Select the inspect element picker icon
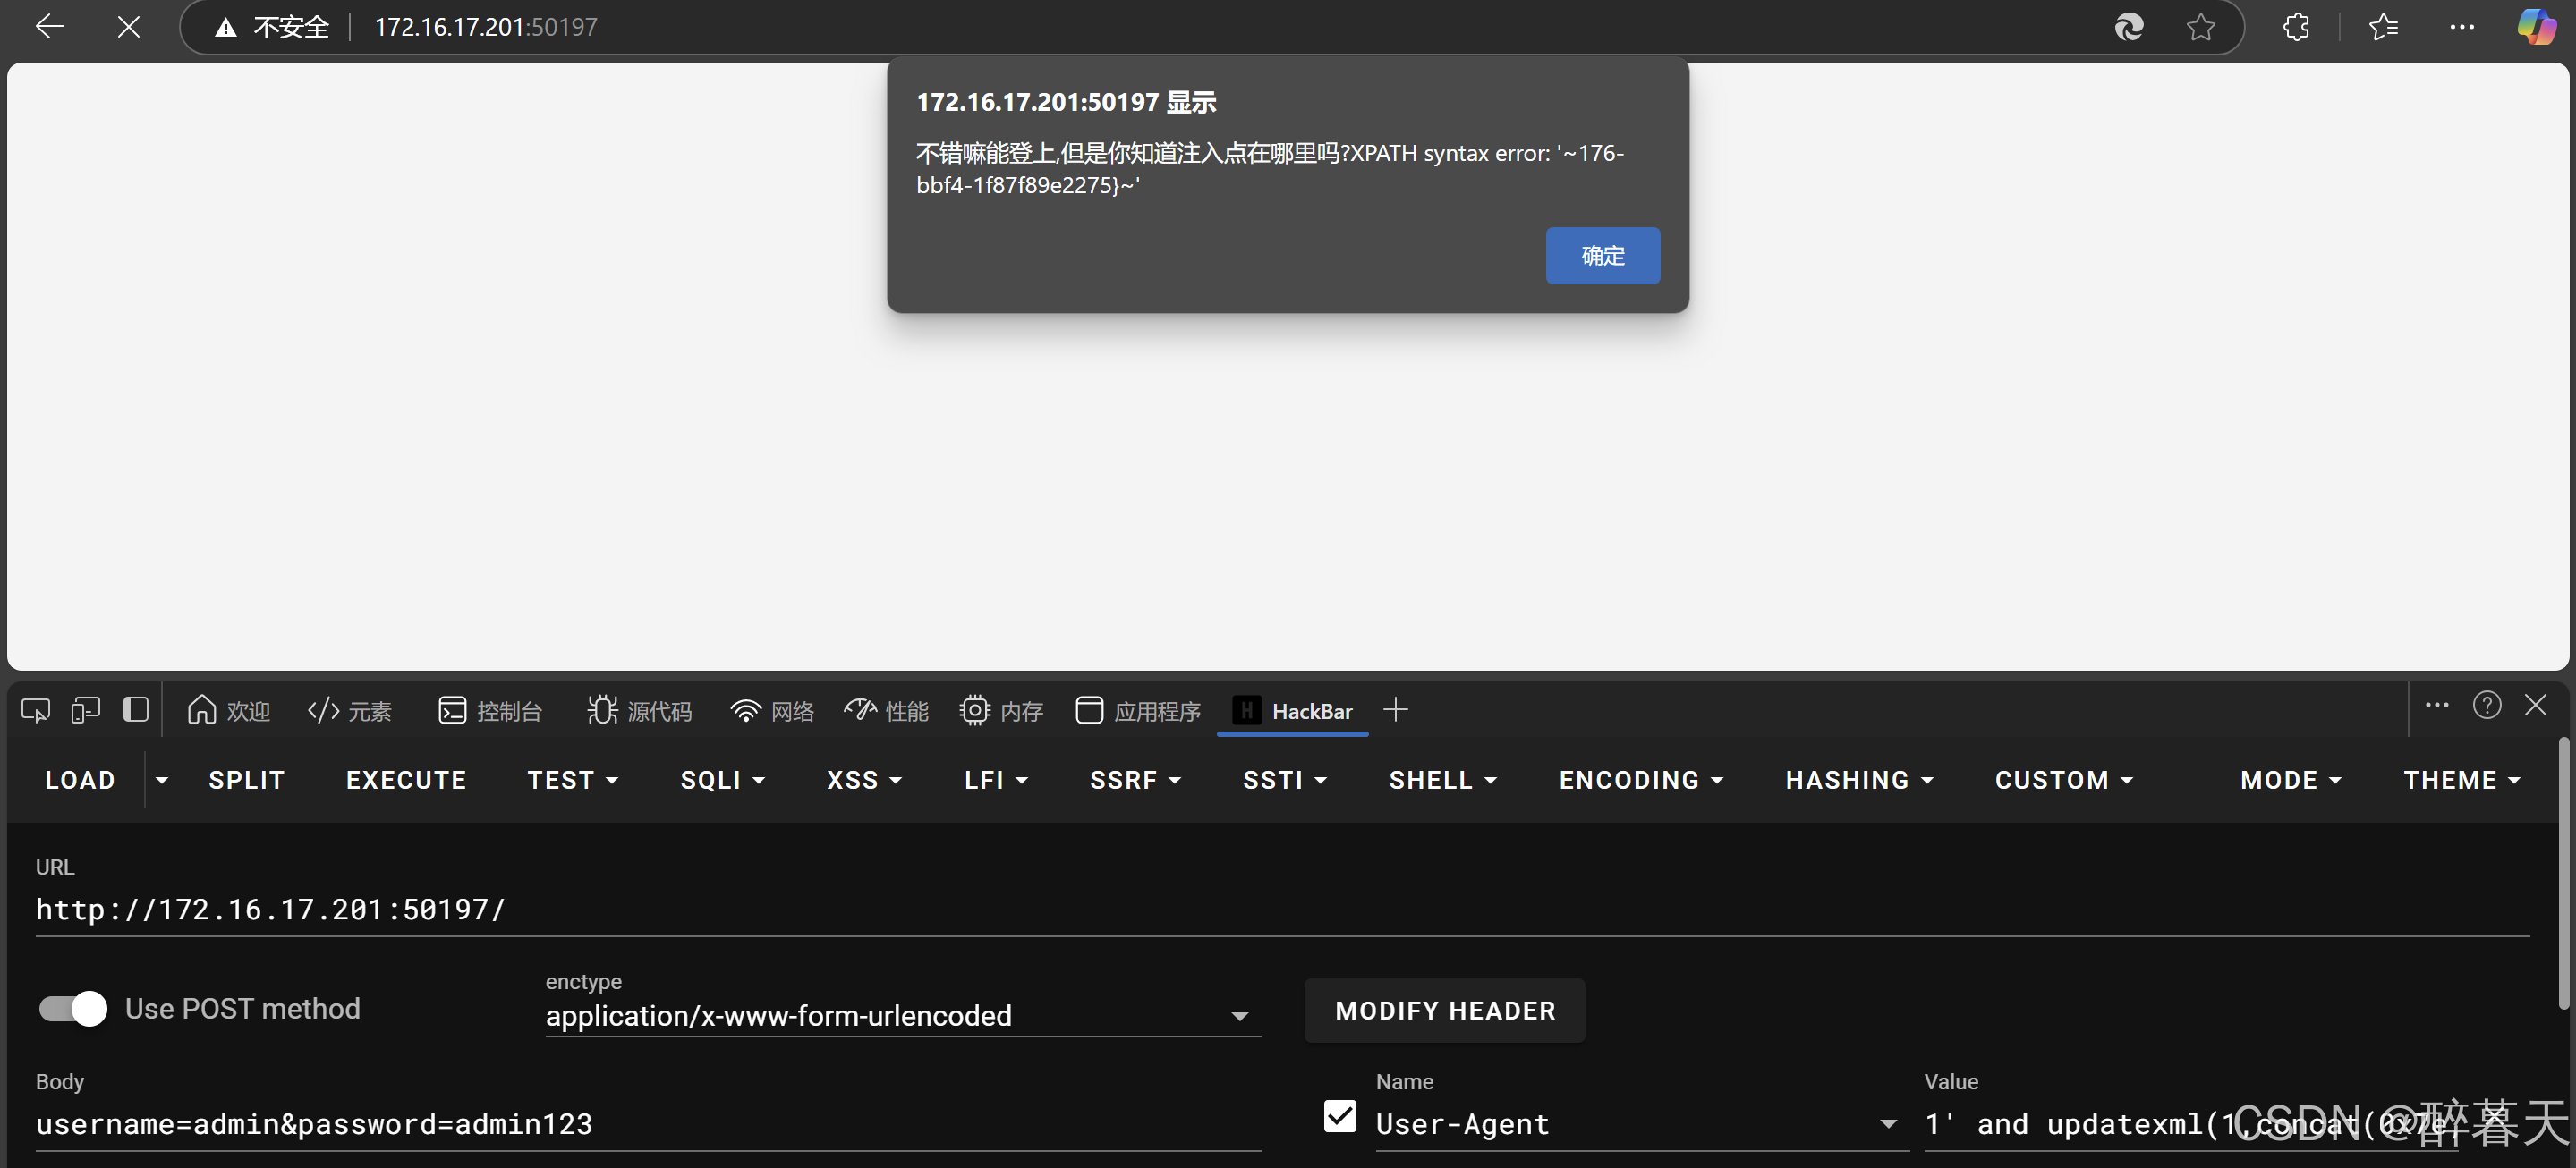The height and width of the screenshot is (1168, 2576). pyautogui.click(x=35, y=710)
